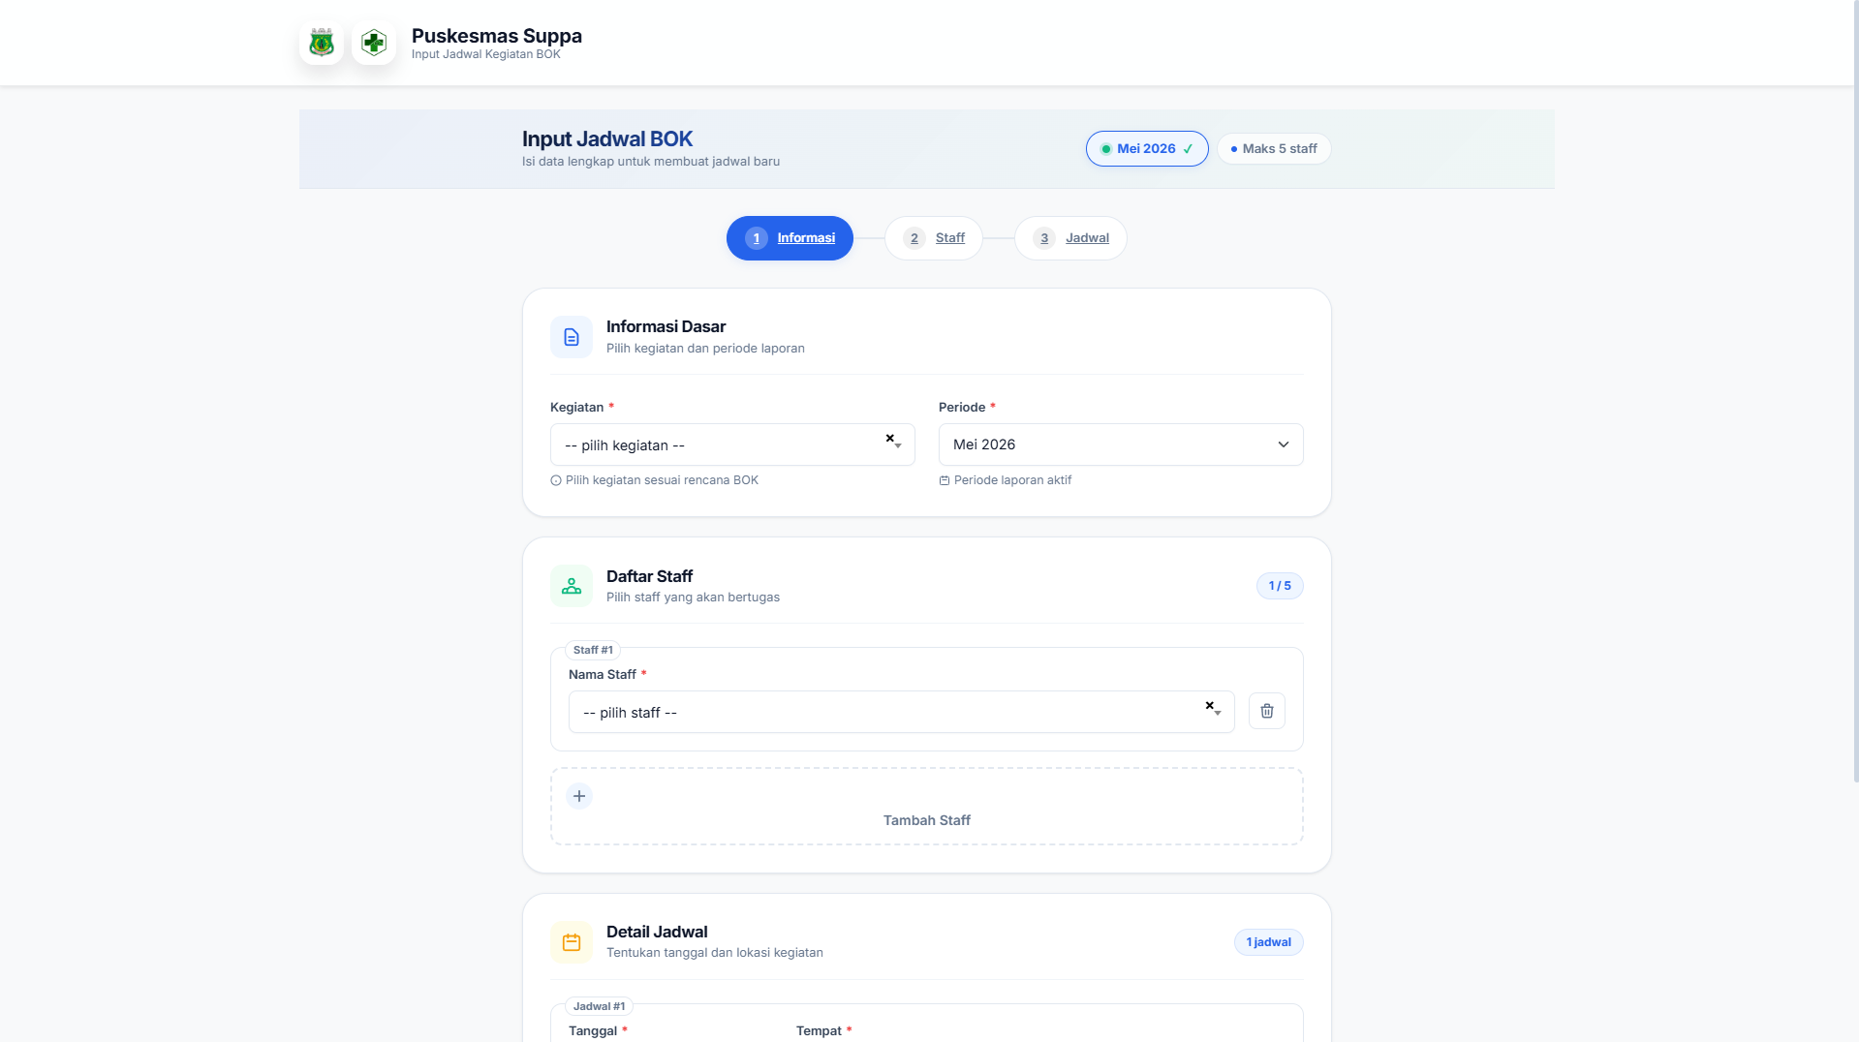Click the Daftar Staff heading
Screen dimensions: 1859x1042
649,576
